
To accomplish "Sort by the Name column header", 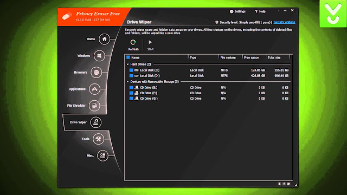I will pos(136,57).
